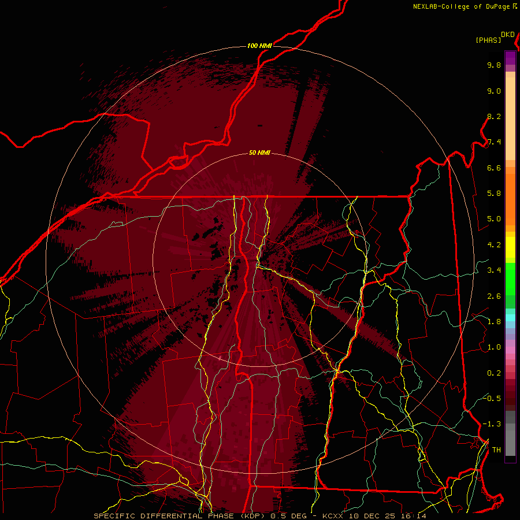The width and height of the screenshot is (520, 520).
Task: Select the 50 NMI range ring label
Action: coord(259,153)
